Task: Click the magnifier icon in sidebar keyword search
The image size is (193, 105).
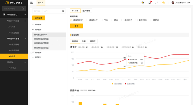Action: click(x=23, y=9)
